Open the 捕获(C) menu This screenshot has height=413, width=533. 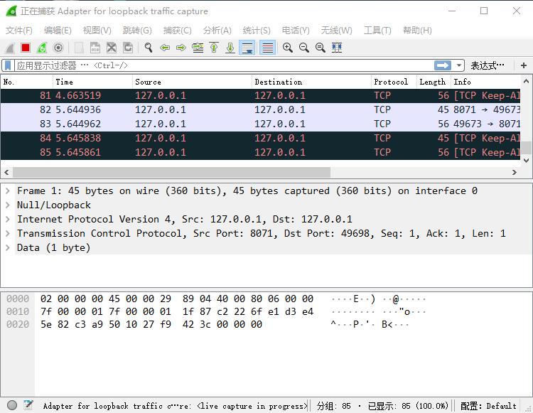[177, 30]
